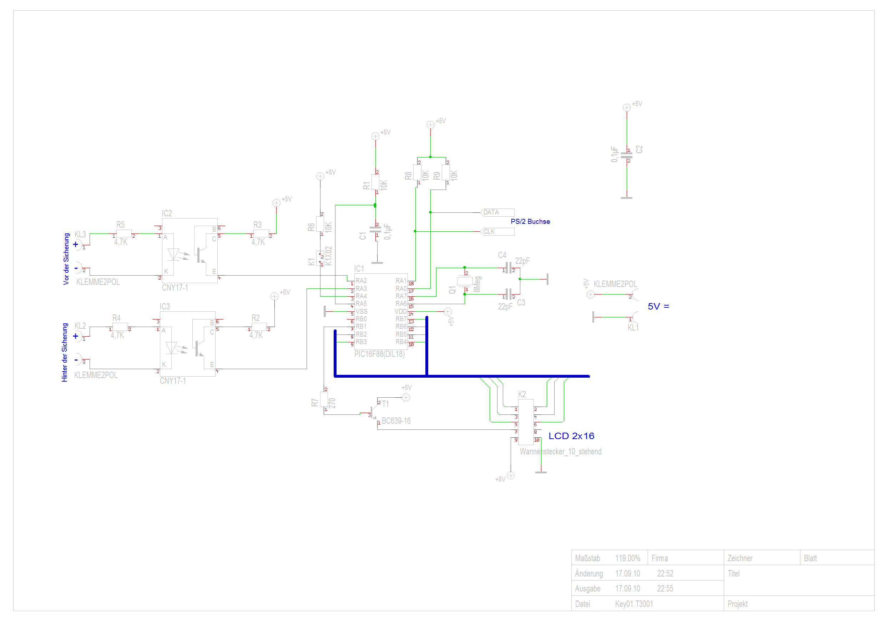Viewport: 885px width, 624px height.
Task: Click the 'CNY17-1' label under IC3
Action: point(173,381)
